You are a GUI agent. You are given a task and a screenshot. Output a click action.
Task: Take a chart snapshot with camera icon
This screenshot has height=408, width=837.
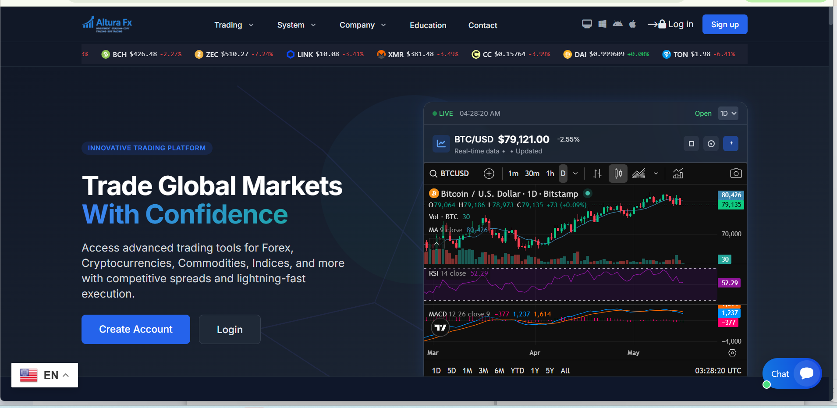click(x=736, y=174)
